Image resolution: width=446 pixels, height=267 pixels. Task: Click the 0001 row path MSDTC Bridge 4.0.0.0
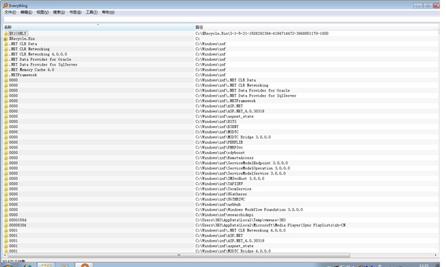coord(233,251)
